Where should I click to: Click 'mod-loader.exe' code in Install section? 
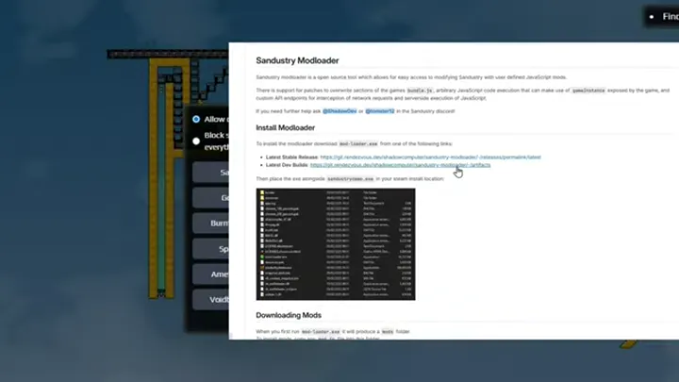(358, 143)
